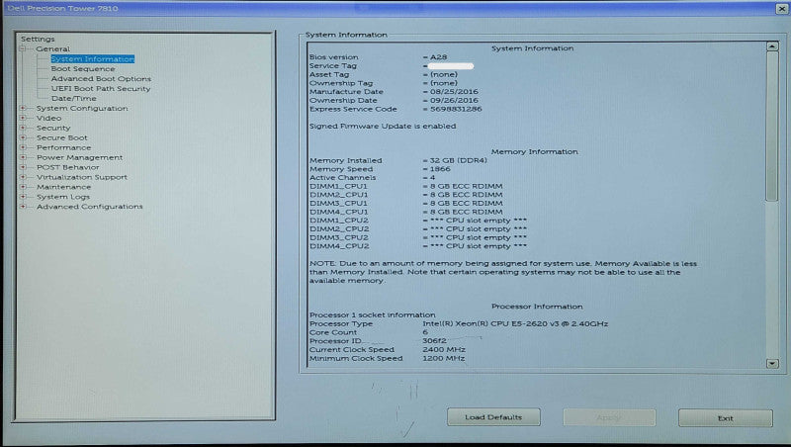This screenshot has height=447, width=791.
Task: Click the scrollbar up arrow
Action: pyautogui.click(x=772, y=46)
